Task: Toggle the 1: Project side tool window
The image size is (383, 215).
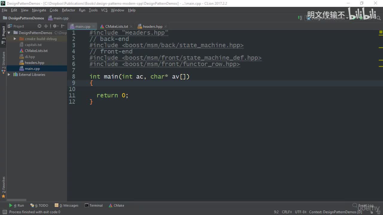Action: tap(3, 35)
